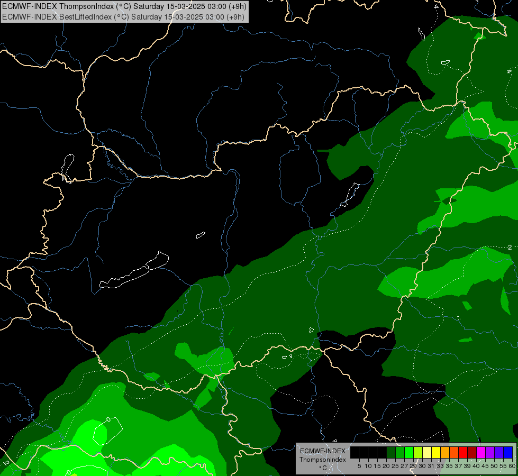Select the light orange 33–35 legend swatch

[445, 452]
